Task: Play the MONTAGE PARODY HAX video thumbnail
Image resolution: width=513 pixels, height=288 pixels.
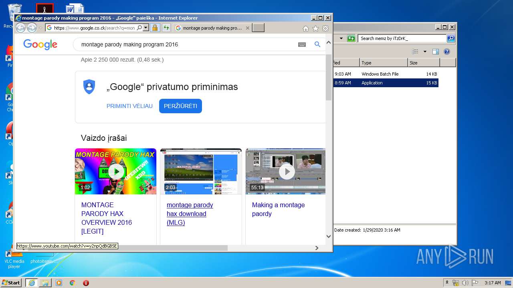Action: point(115,171)
